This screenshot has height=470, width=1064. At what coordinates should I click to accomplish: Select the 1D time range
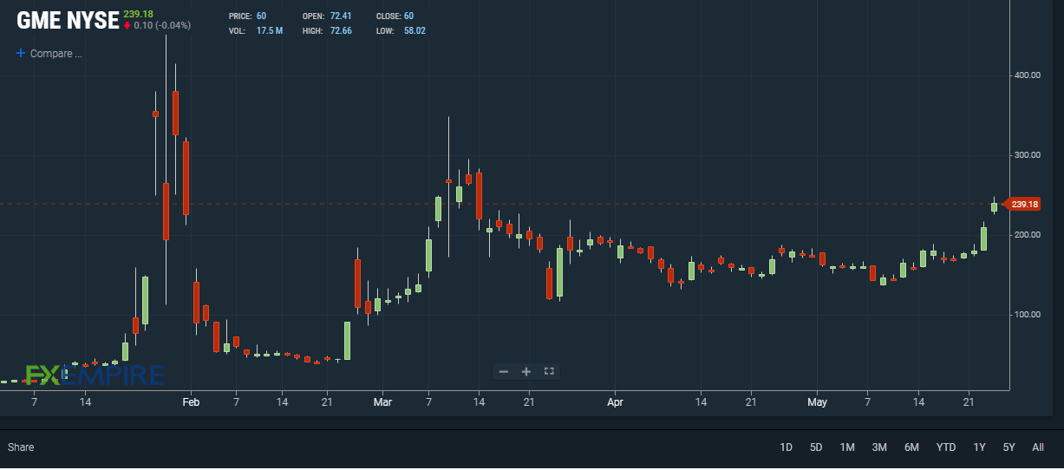[x=786, y=447]
